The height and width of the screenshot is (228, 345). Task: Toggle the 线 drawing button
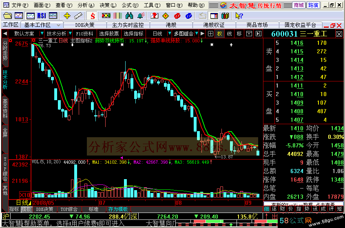(x=229, y=34)
